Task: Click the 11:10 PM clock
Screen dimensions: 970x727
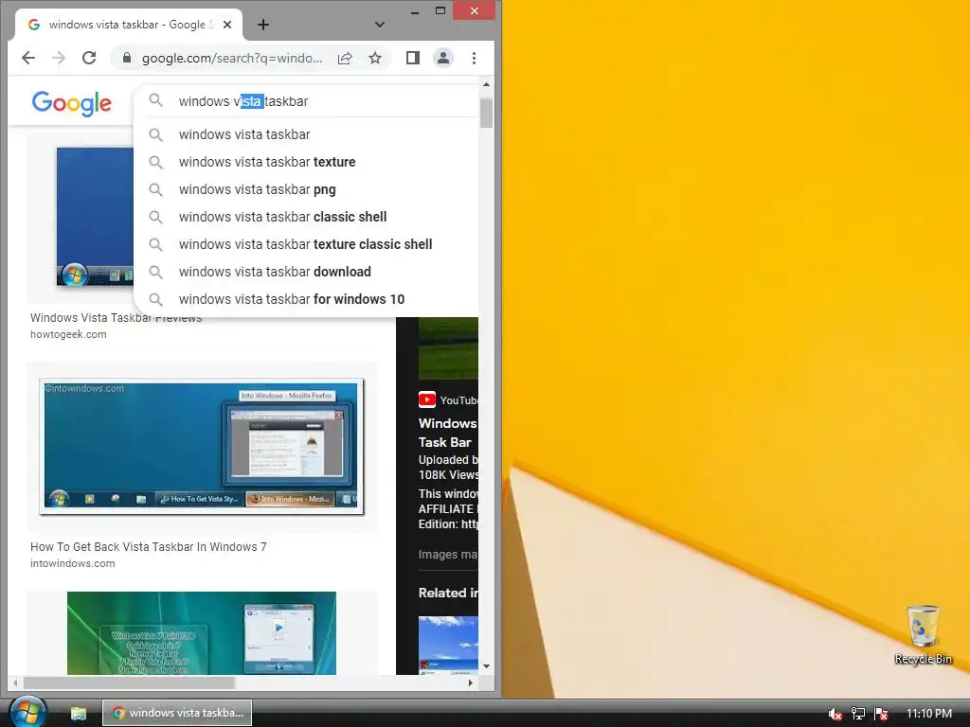Action: [929, 714]
